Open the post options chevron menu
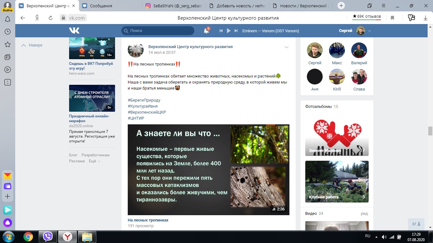 (287, 47)
